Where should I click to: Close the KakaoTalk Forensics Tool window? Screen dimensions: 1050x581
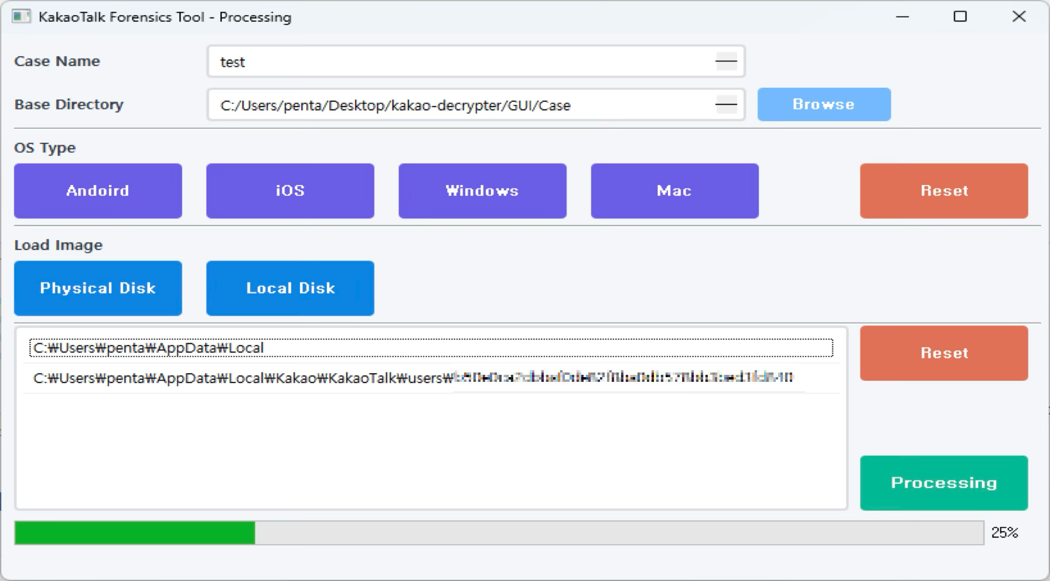tap(1019, 16)
